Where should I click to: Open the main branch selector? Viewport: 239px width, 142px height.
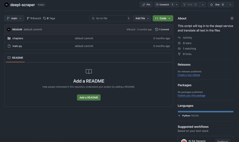coord(14,18)
